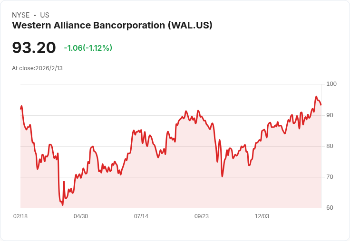
Task: Select the 07/14 date axis label
Action: tap(141, 216)
